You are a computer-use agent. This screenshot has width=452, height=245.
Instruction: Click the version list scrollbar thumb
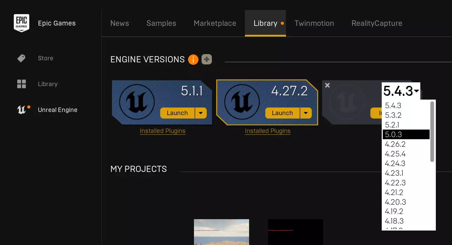432,131
